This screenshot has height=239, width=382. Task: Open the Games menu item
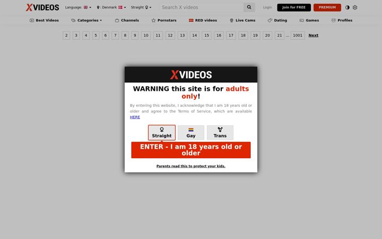tap(309, 20)
